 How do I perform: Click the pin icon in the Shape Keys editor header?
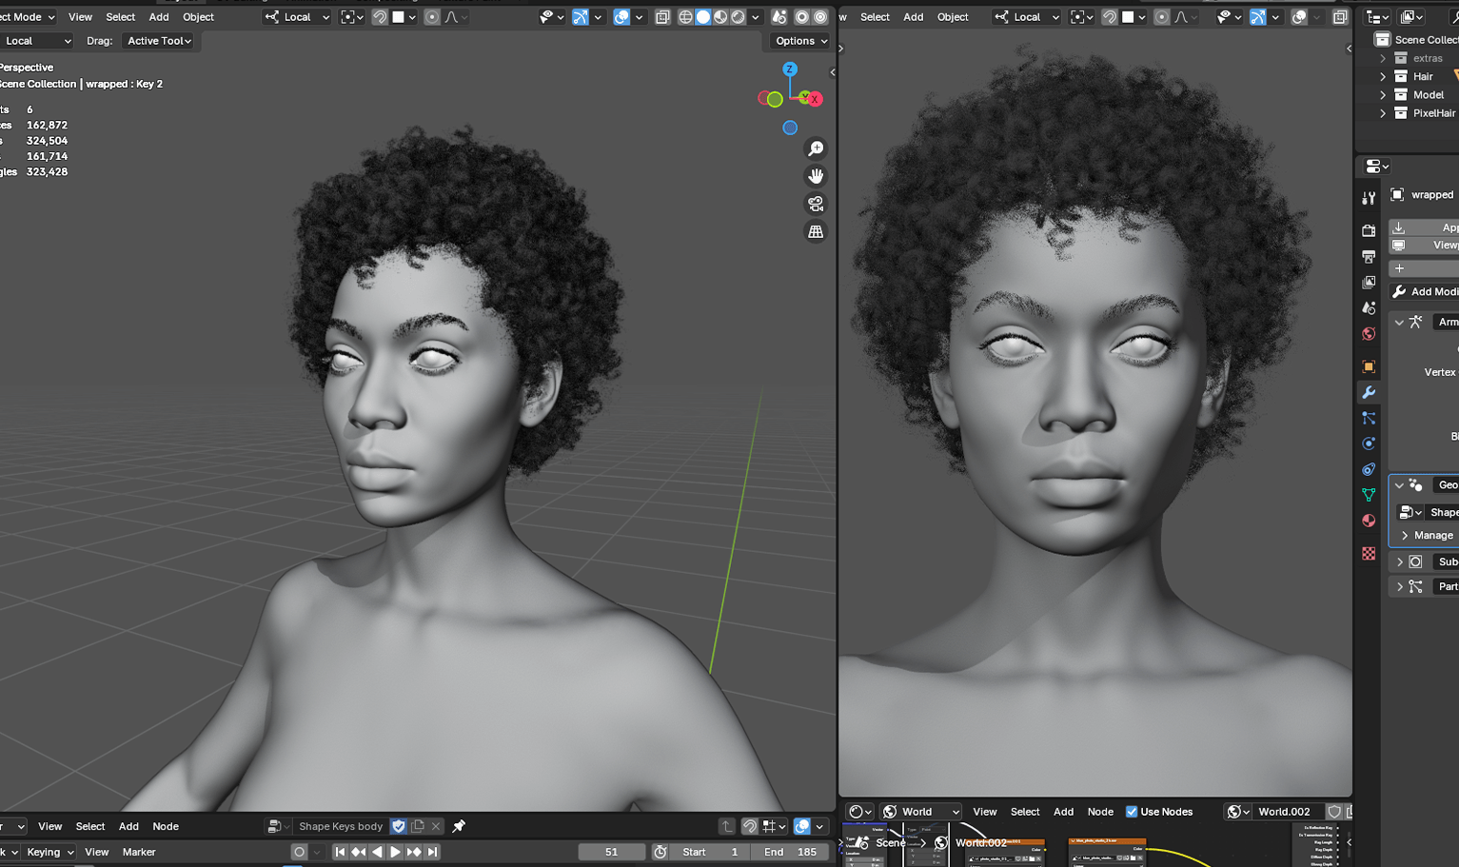click(458, 826)
